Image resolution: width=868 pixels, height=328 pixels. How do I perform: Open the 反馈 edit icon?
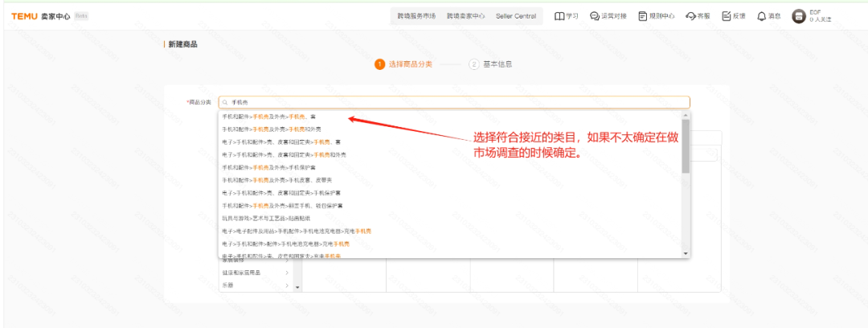[727, 16]
